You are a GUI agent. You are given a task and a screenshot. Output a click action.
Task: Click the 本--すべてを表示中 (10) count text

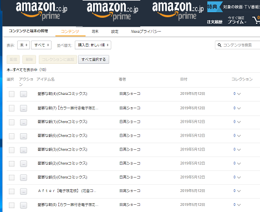coord(27,70)
